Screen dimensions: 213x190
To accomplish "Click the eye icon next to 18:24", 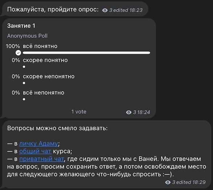I will pos(129,112).
